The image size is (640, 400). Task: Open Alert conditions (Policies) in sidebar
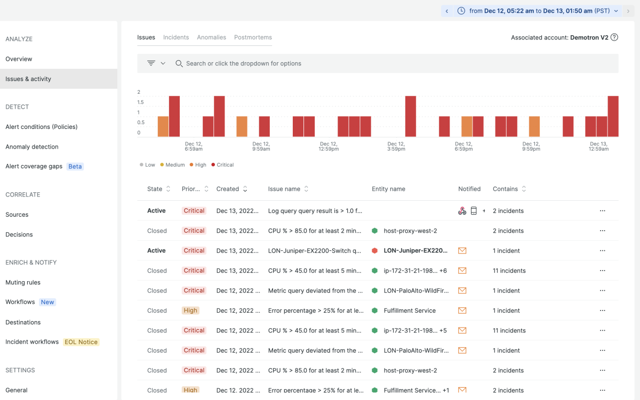point(42,127)
